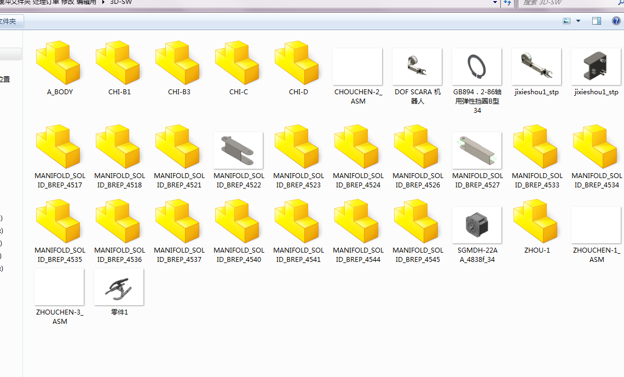624x377 pixels.
Task: Change view with the view mode icon
Action: click(x=567, y=21)
